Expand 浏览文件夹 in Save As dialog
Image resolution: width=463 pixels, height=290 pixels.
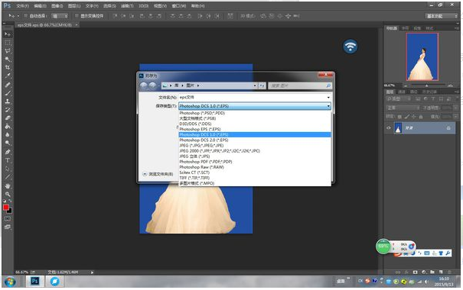tap(158, 174)
